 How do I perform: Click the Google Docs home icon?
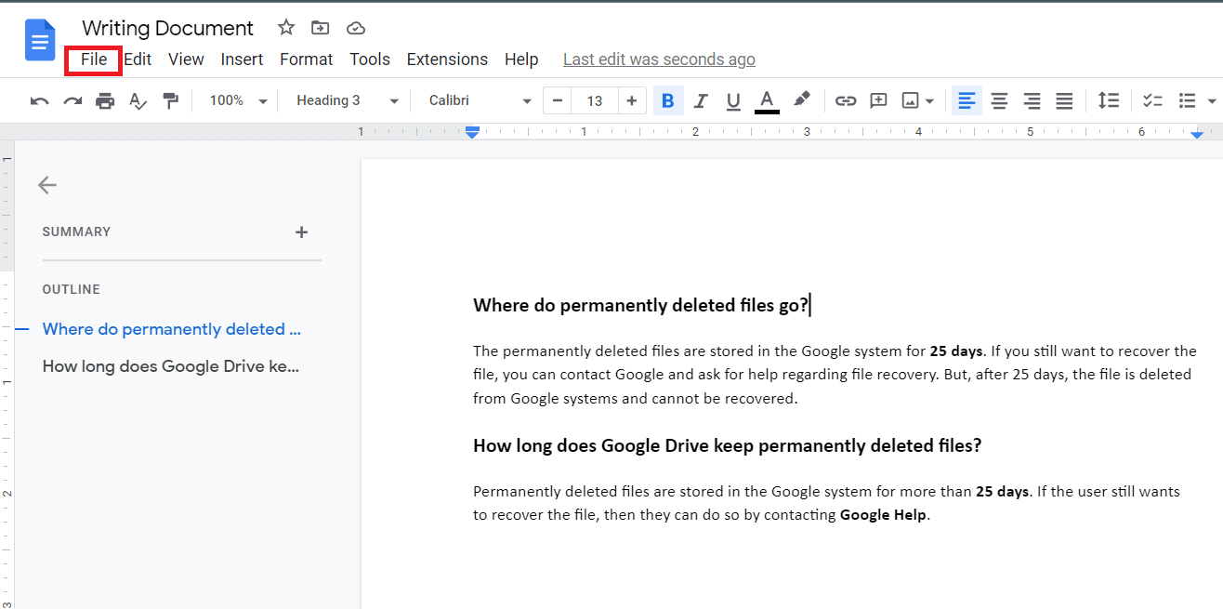(x=40, y=40)
